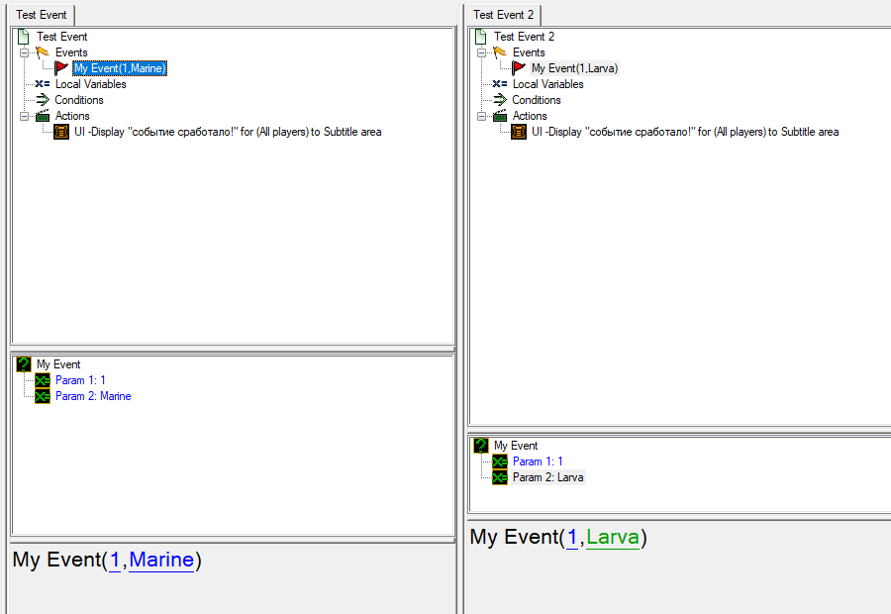Select root Test Event tree label
Viewport: 891px width, 614px height.
click(x=62, y=37)
